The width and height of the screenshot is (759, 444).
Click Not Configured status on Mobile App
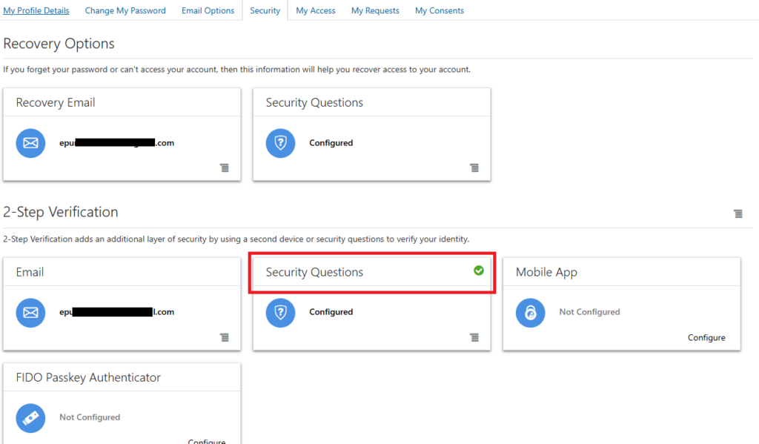(589, 312)
